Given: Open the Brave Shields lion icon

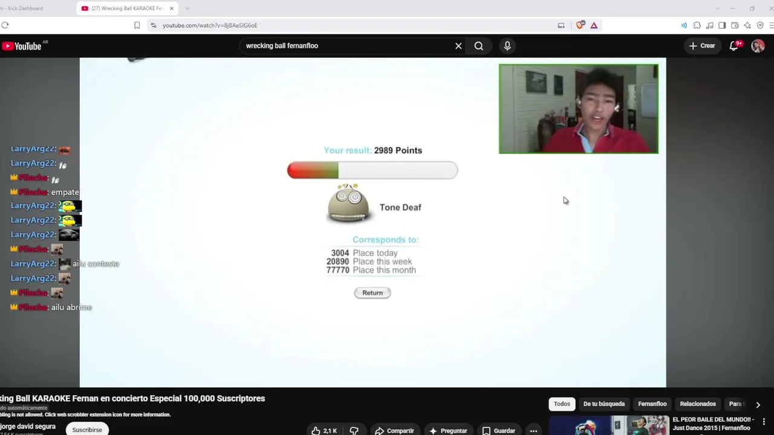Looking at the screenshot, I should point(580,25).
